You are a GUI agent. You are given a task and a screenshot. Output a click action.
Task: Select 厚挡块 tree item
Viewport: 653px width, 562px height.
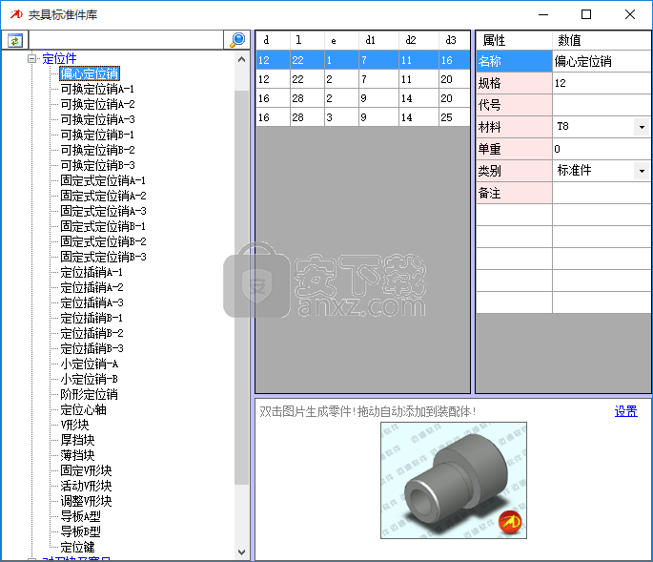click(x=77, y=440)
